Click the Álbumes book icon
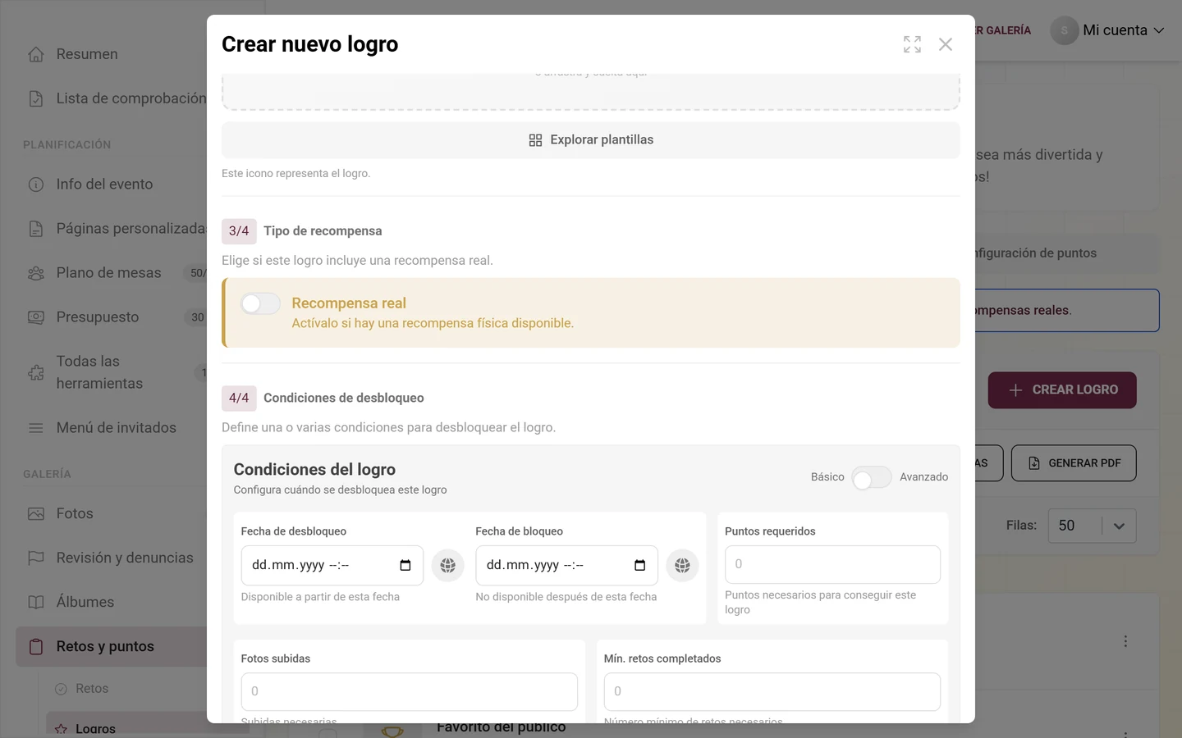 coord(36,602)
